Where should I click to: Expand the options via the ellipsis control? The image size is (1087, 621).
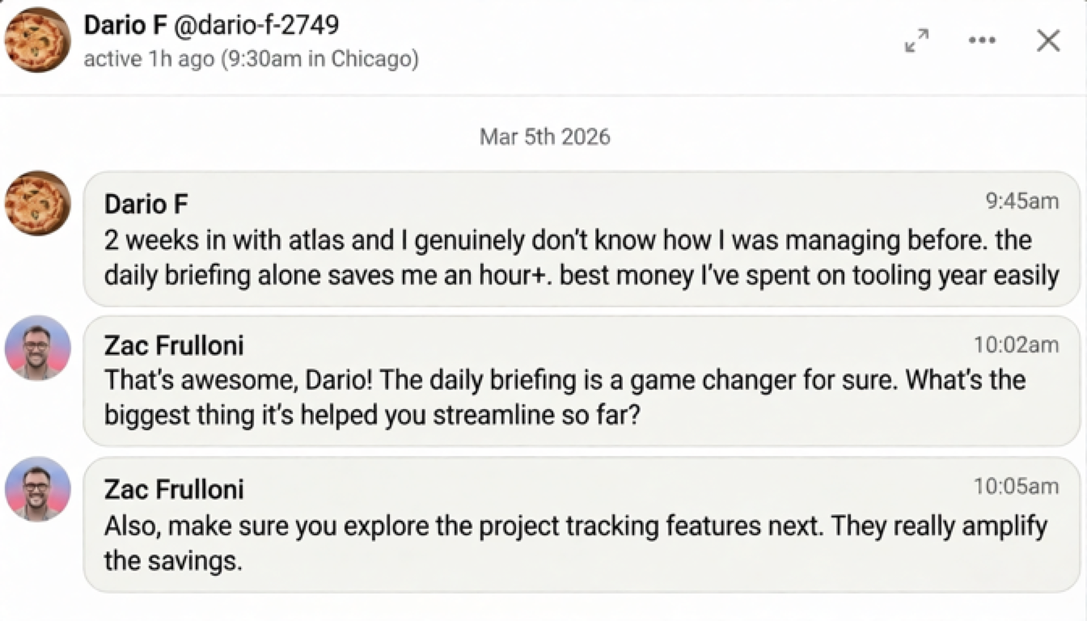coord(982,40)
